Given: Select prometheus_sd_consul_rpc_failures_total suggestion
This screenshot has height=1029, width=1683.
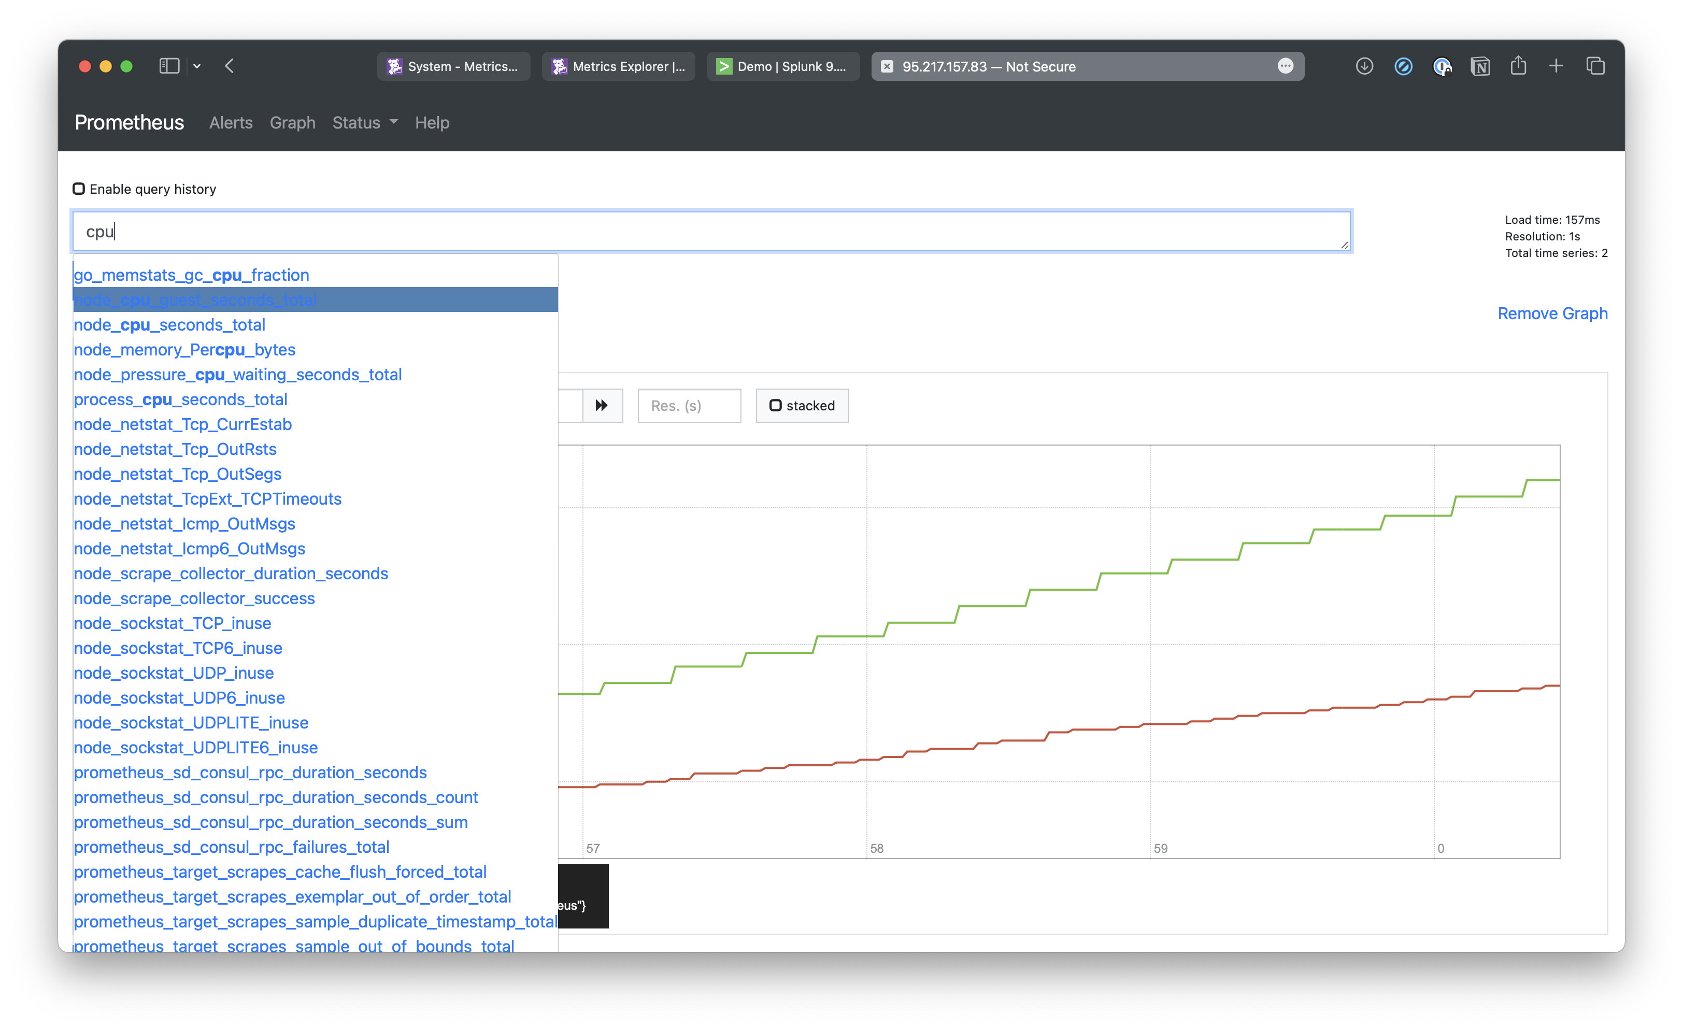Looking at the screenshot, I should (x=316, y=847).
